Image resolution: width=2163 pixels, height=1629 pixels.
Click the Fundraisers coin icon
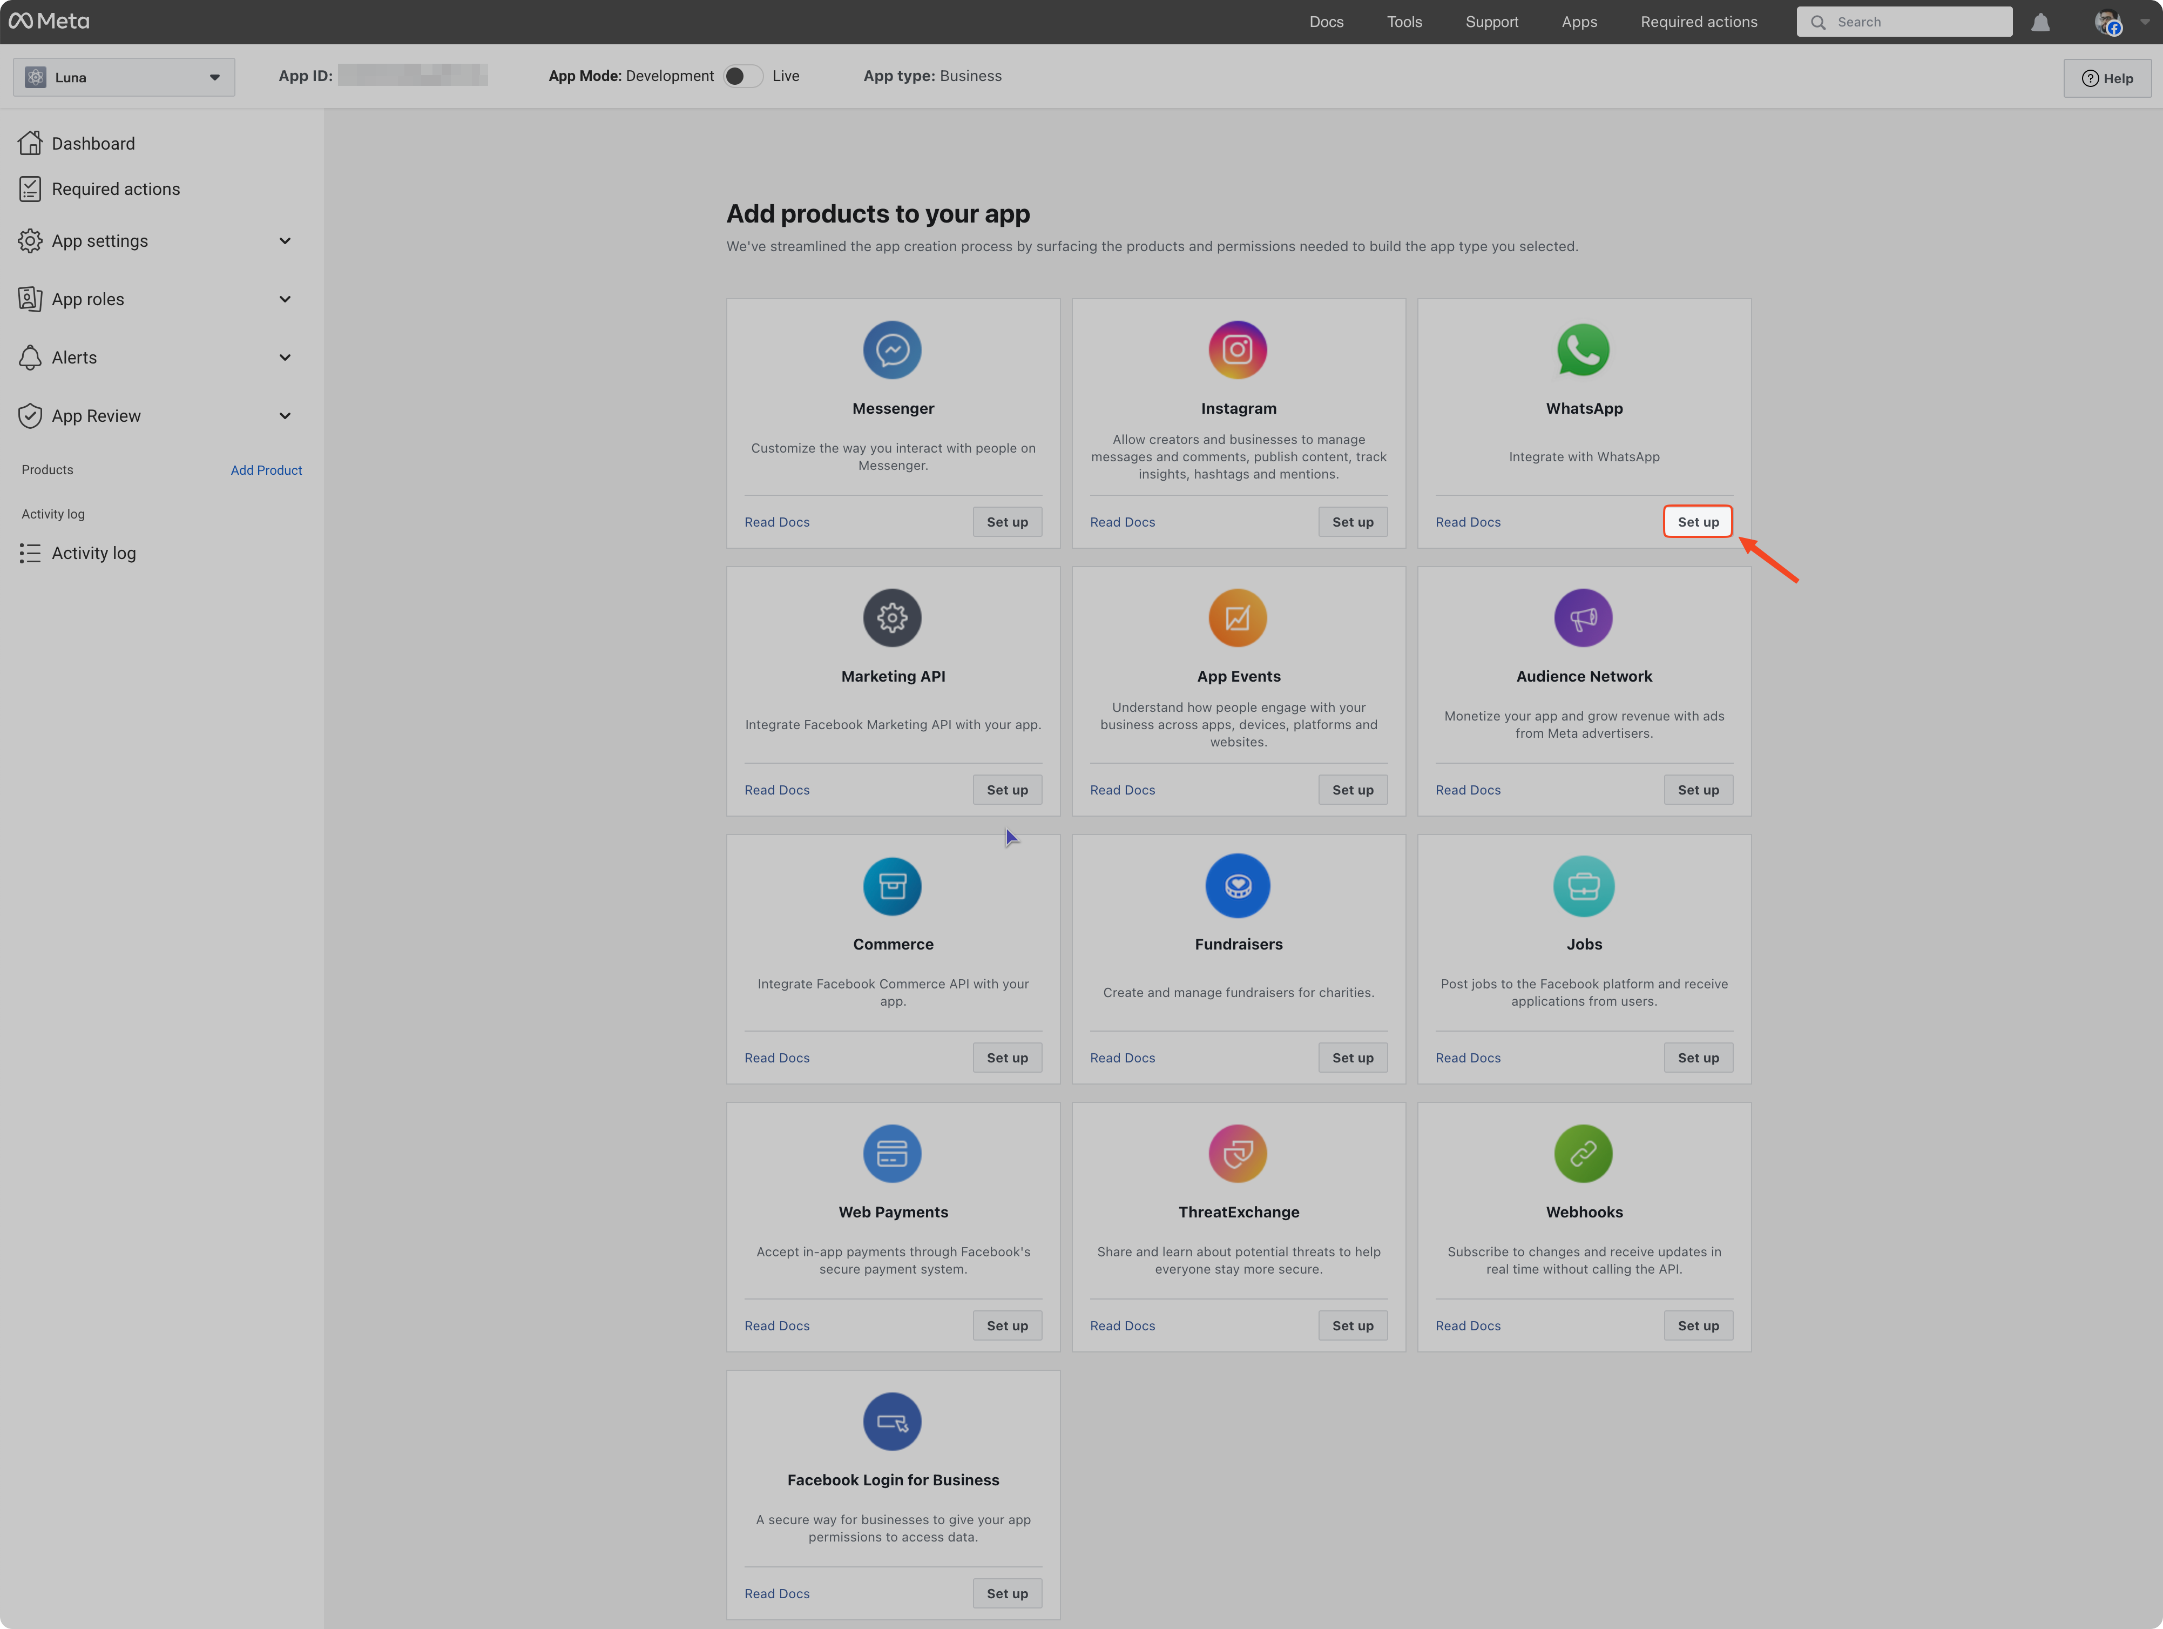pyautogui.click(x=1238, y=885)
